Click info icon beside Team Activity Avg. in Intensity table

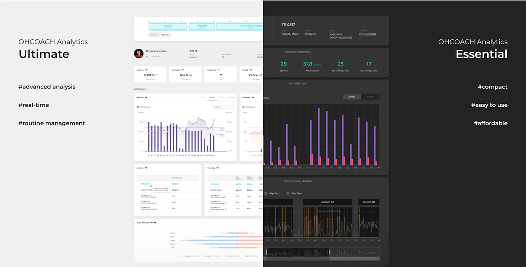[225, 197]
